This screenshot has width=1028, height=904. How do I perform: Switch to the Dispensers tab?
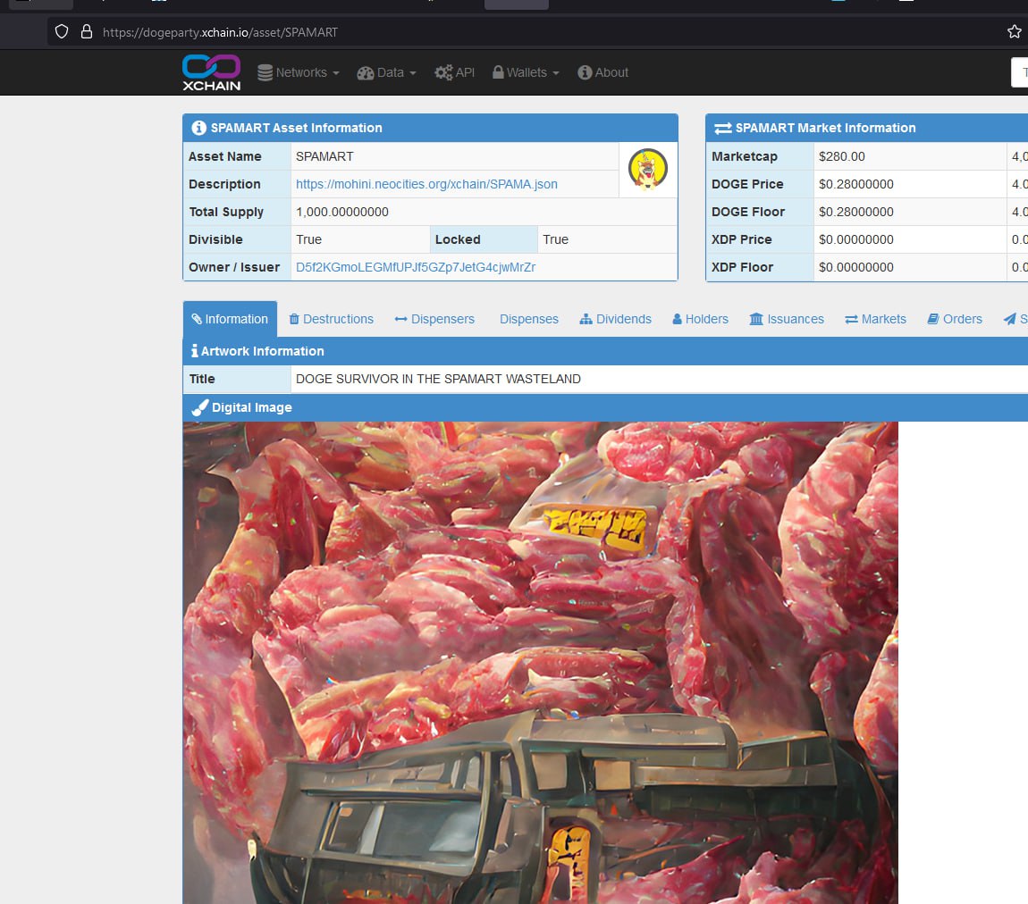434,319
